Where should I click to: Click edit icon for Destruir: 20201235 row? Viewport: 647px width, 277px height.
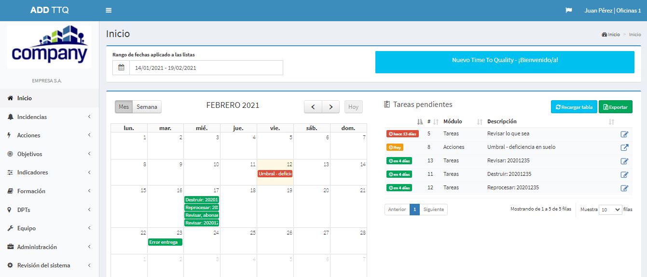tap(624, 174)
